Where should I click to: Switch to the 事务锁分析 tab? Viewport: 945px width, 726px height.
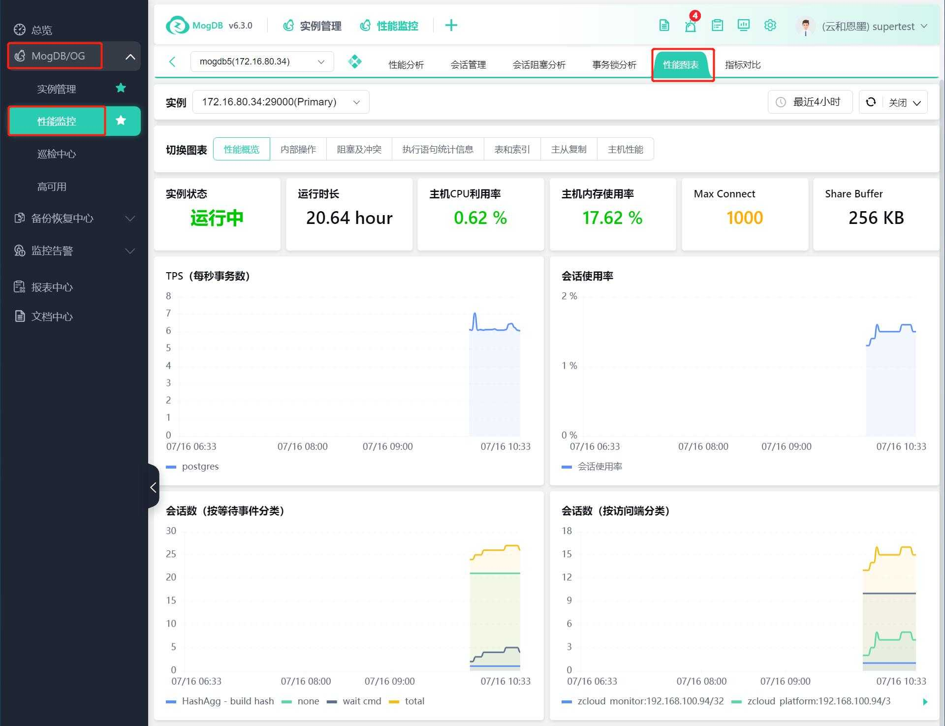pyautogui.click(x=614, y=64)
